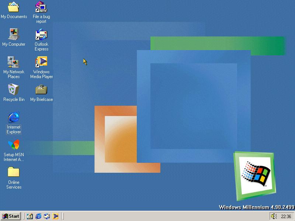Open the Start menu
The width and height of the screenshot is (295, 221).
pyautogui.click(x=11, y=216)
